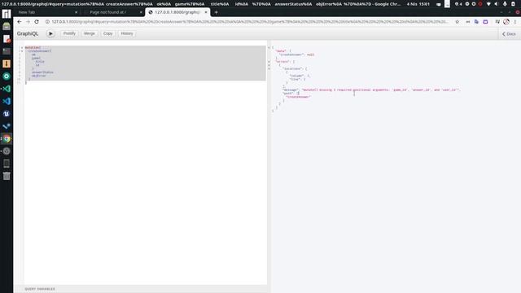This screenshot has height=293, width=521.
Task: Open the volume speaker tray icon
Action: pos(497,4)
